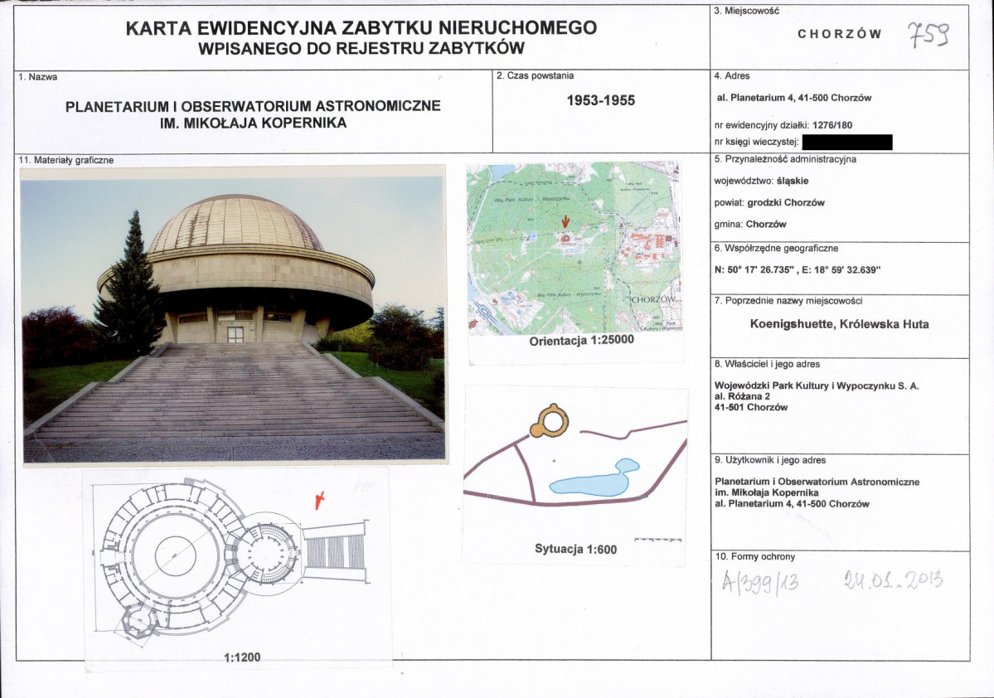Click the blue pond on situation plan
This screenshot has height=698, width=994.
[594, 478]
